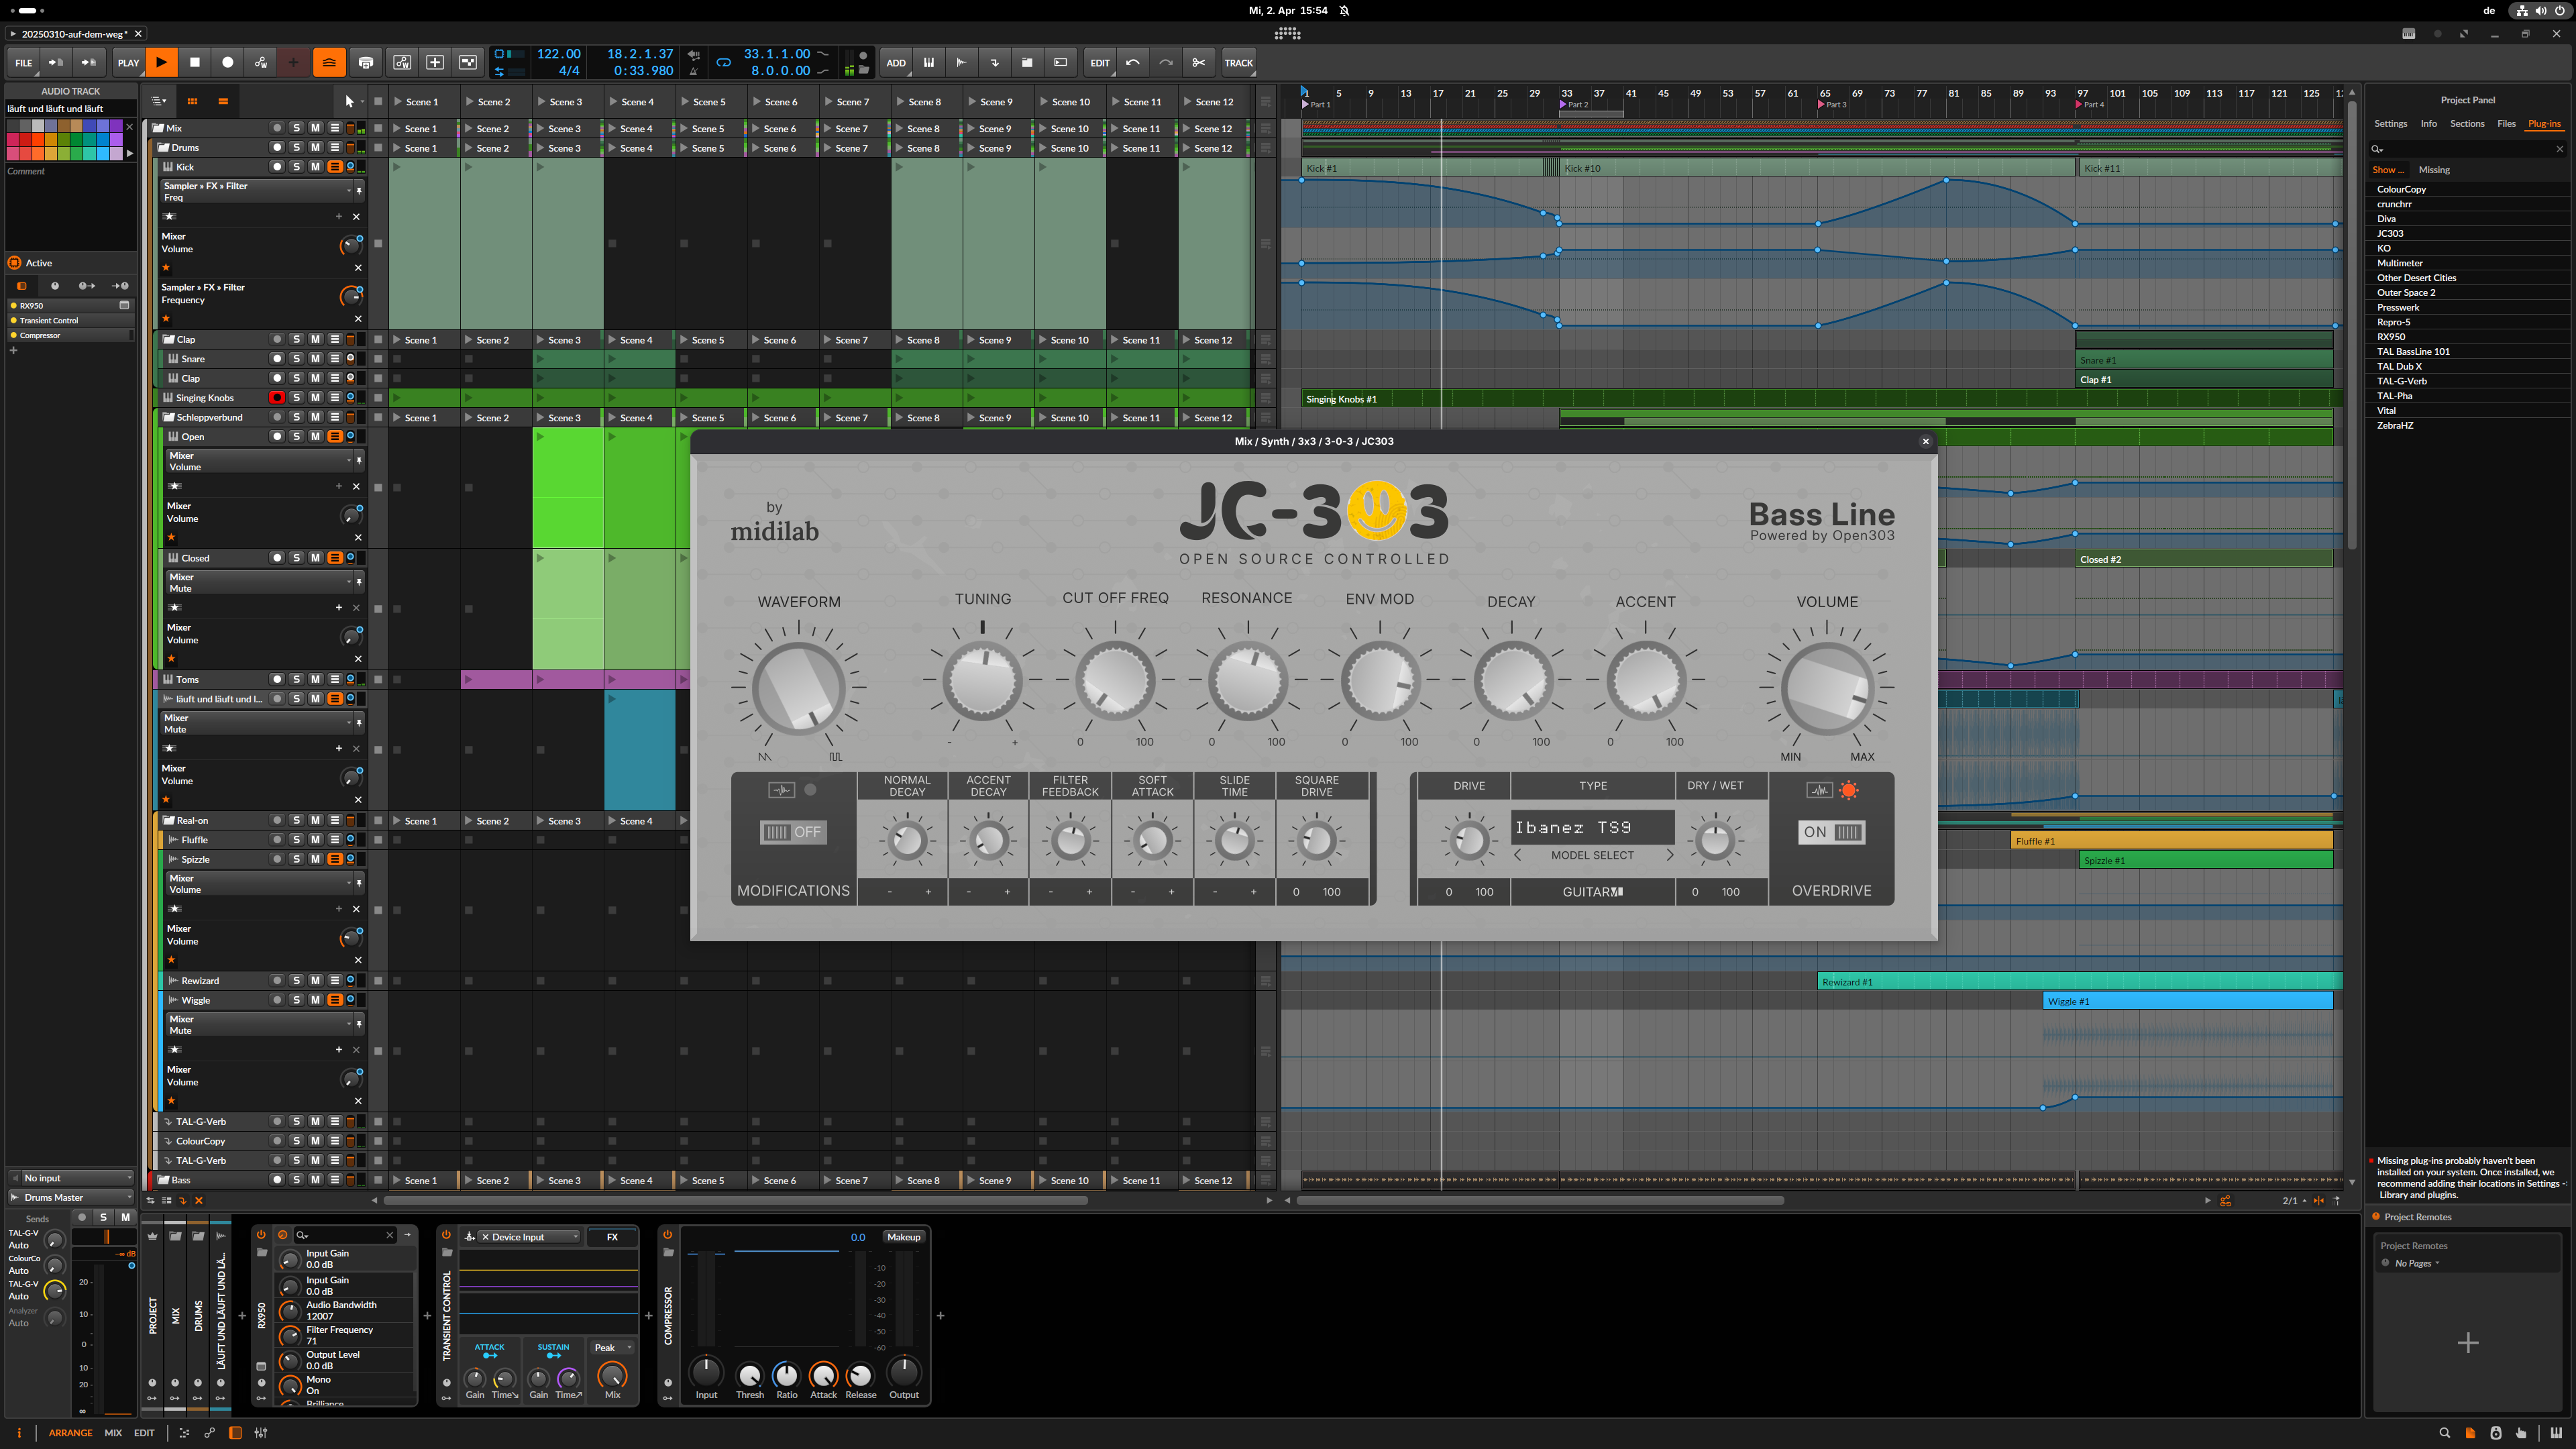
Task: Select the Kick #10 clip in arranger
Action: pyautogui.click(x=1817, y=168)
